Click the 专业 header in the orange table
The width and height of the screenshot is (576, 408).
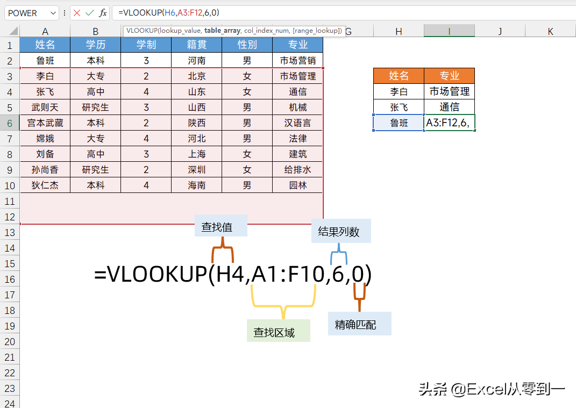[449, 76]
